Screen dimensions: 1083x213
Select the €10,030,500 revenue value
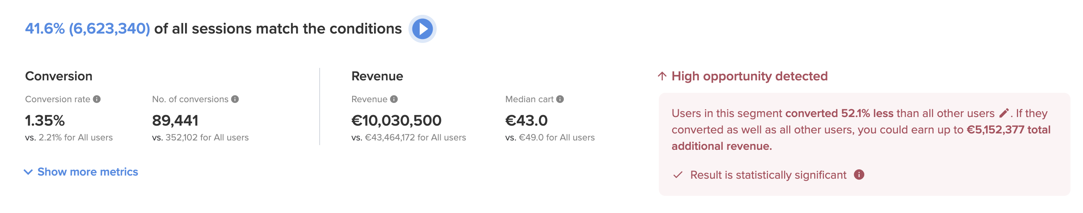pyautogui.click(x=396, y=121)
